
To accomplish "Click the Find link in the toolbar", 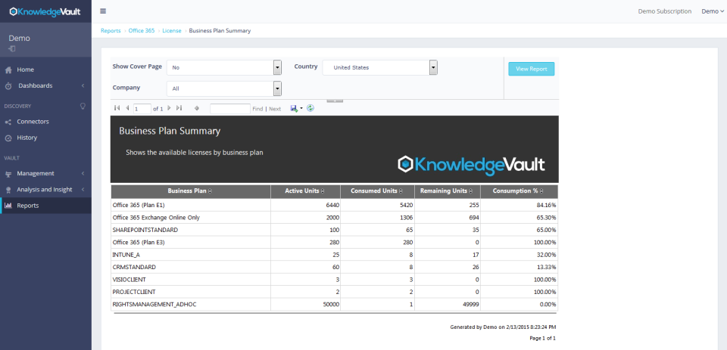I will coord(257,109).
